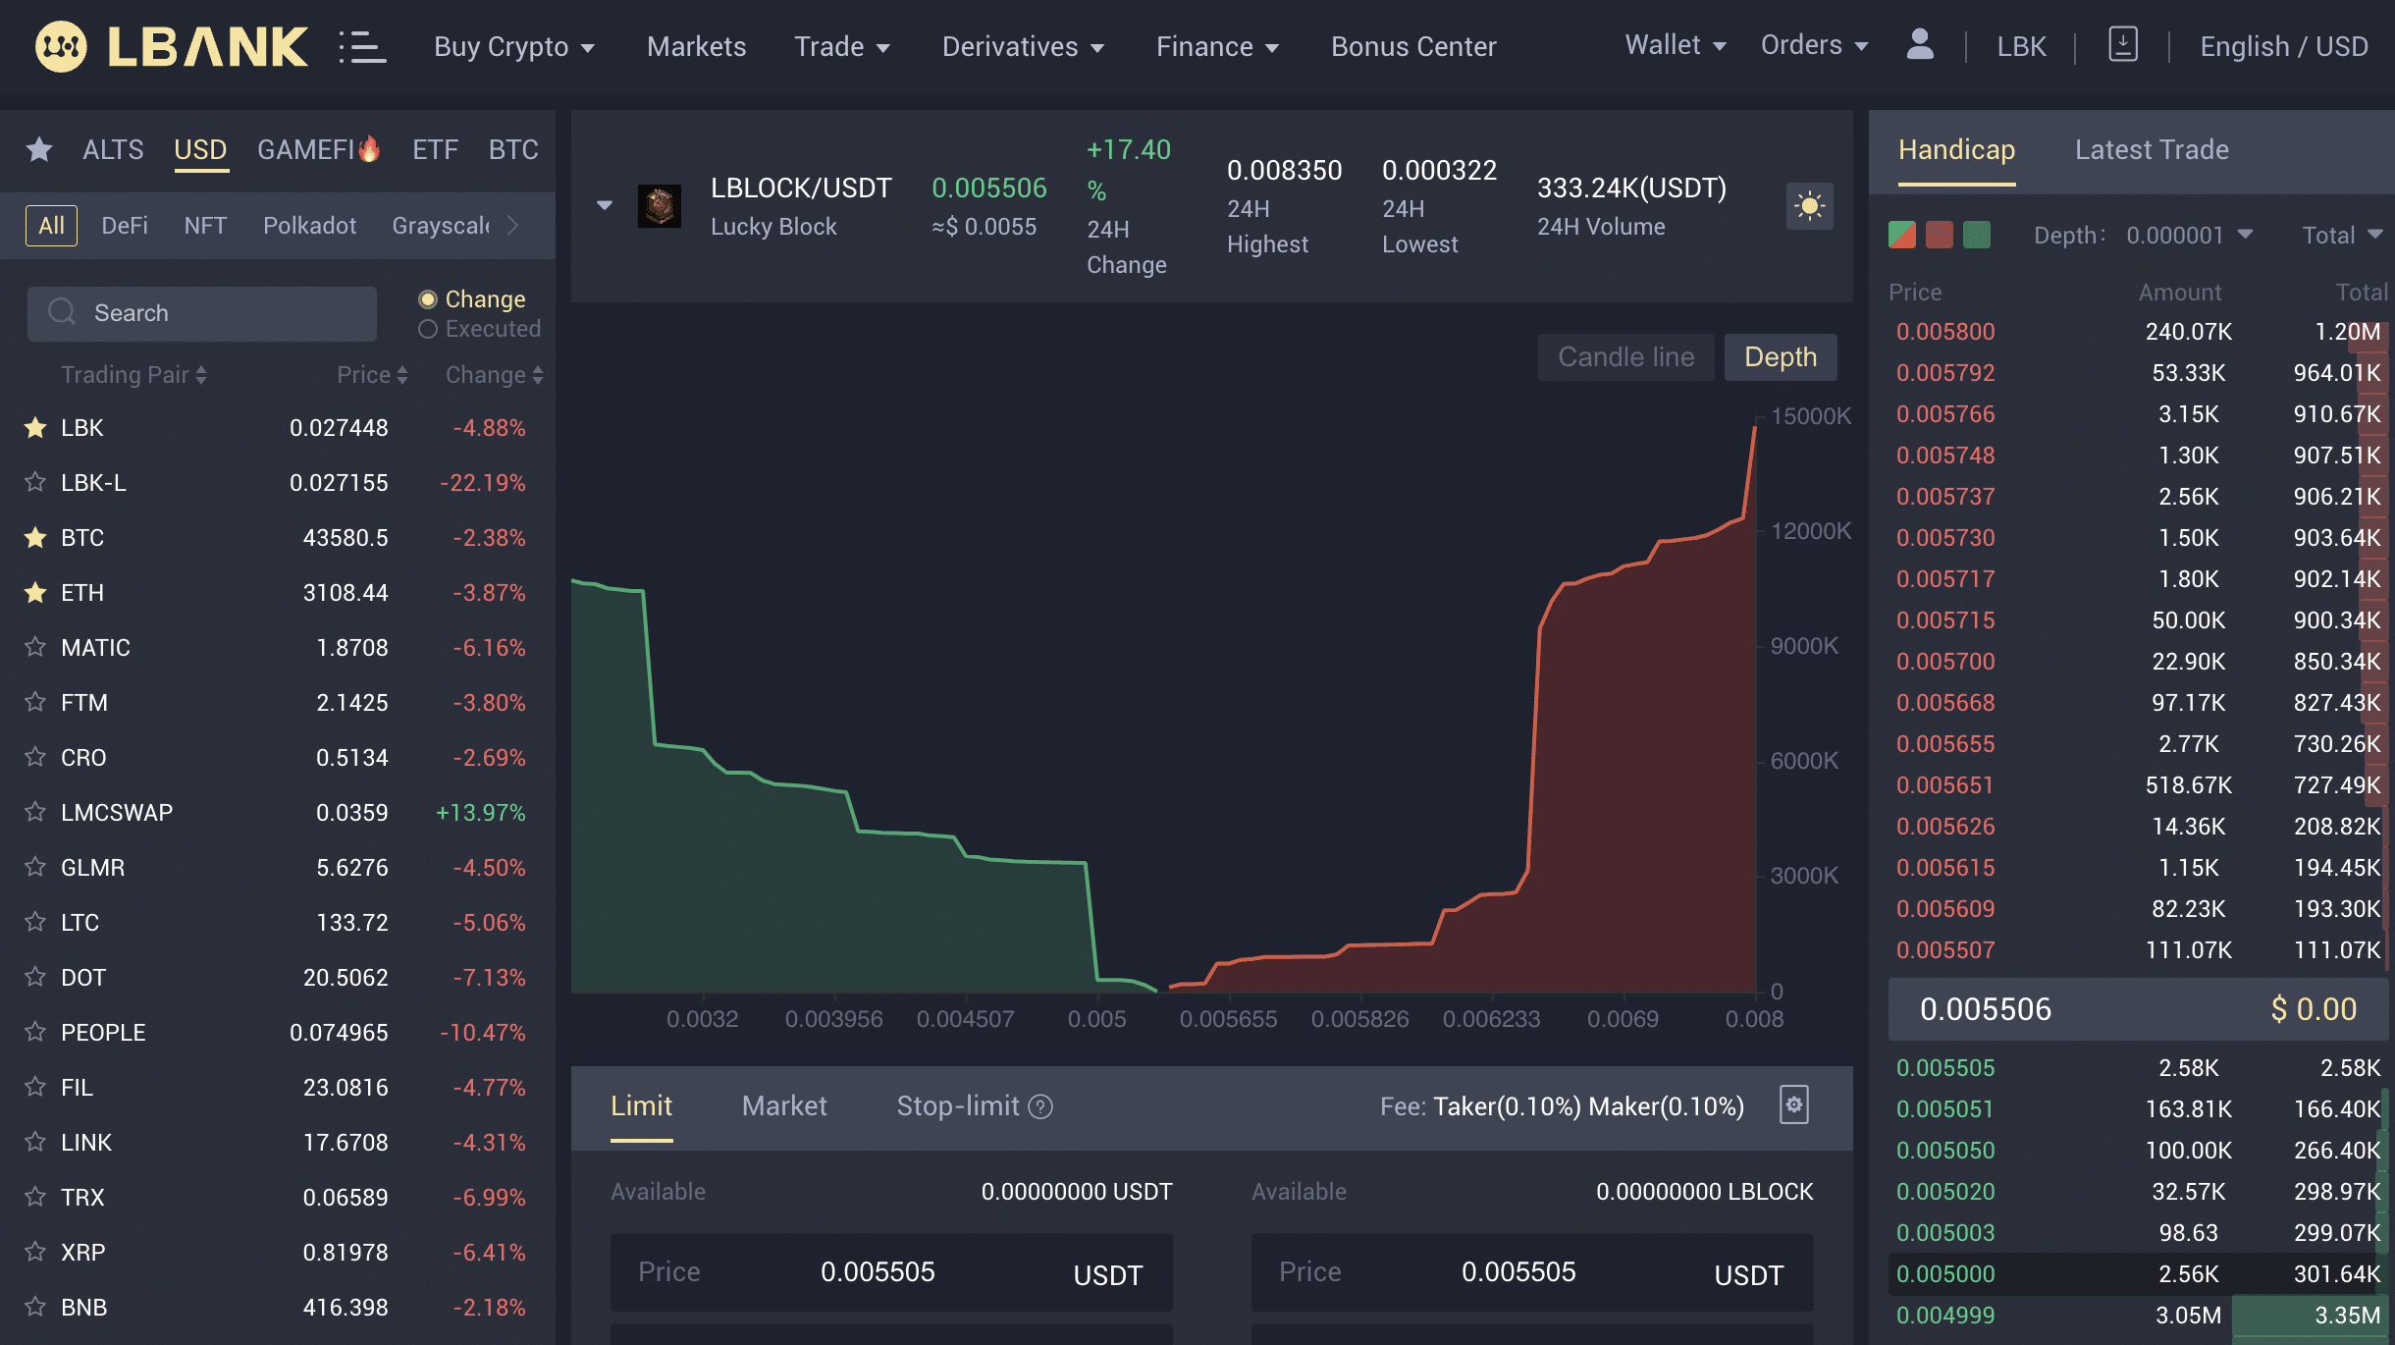This screenshot has height=1345, width=2395.
Task: Expand the Finance dropdown
Action: click(1217, 46)
